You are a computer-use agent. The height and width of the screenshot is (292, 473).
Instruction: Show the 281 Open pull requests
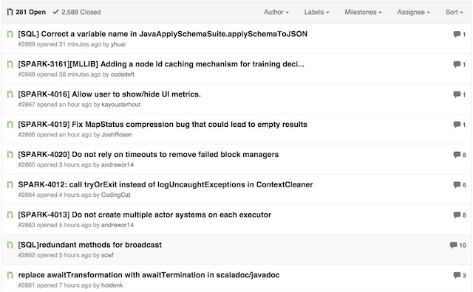(27, 12)
